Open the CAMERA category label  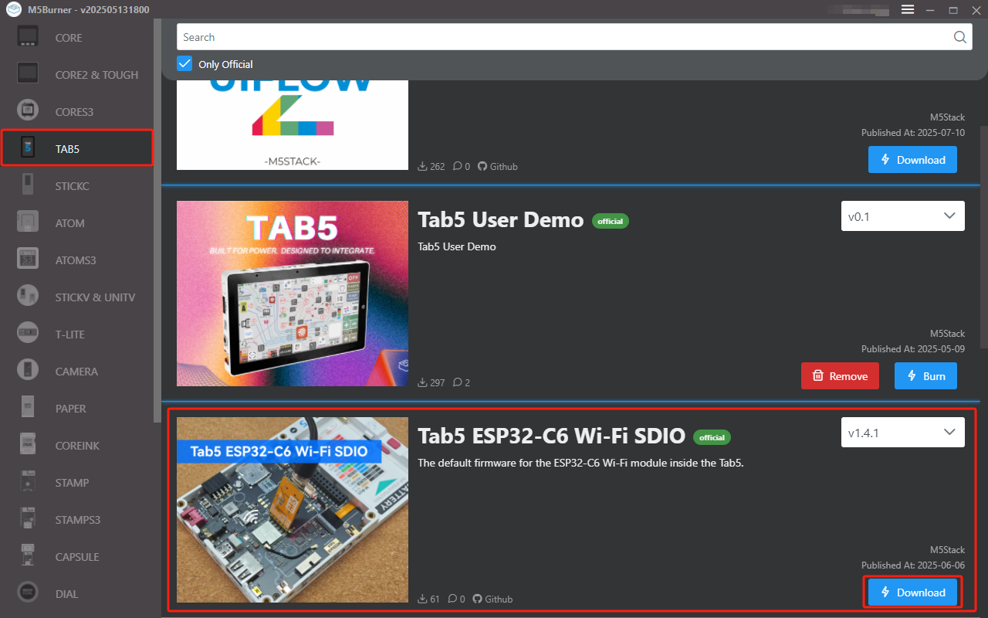point(76,372)
